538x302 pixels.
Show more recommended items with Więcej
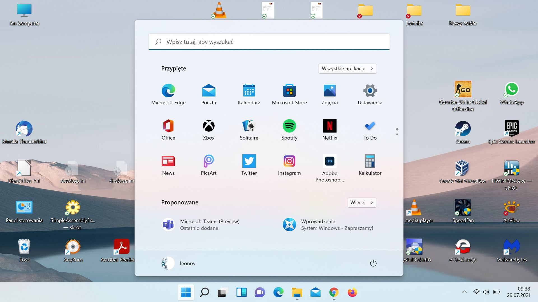[x=362, y=202]
